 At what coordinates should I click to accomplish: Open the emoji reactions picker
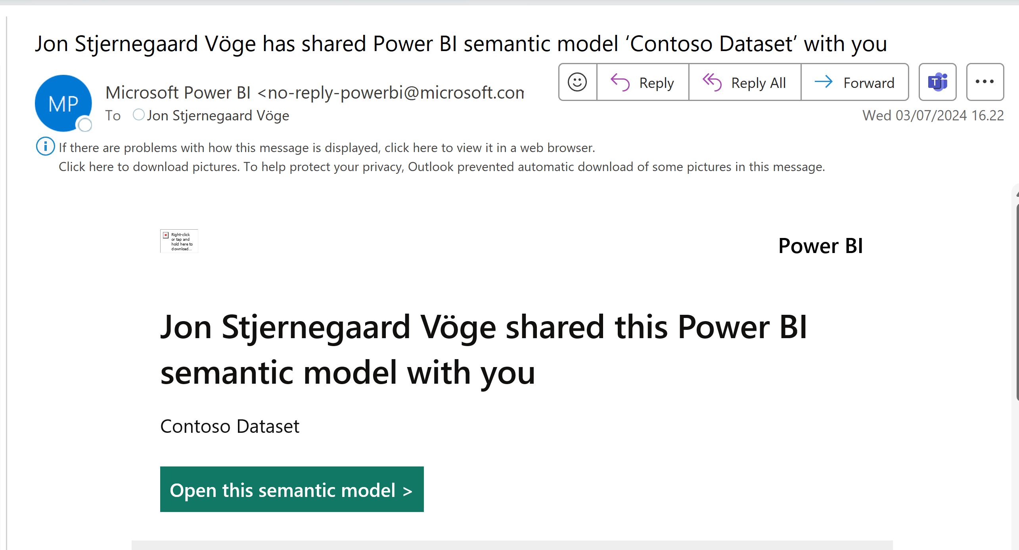(577, 82)
